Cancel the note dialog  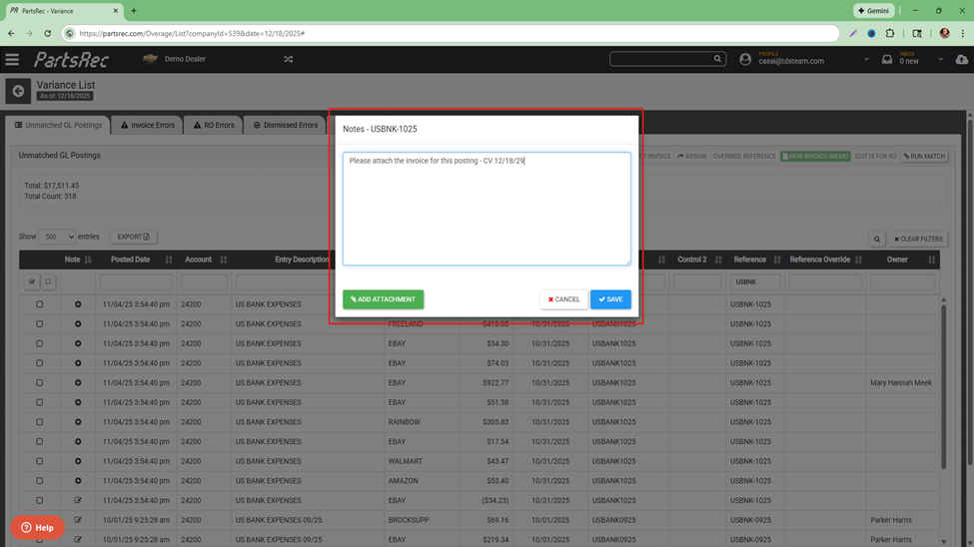click(564, 299)
